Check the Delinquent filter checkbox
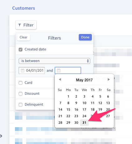The height and width of the screenshot is (144, 132). (x=21, y=105)
